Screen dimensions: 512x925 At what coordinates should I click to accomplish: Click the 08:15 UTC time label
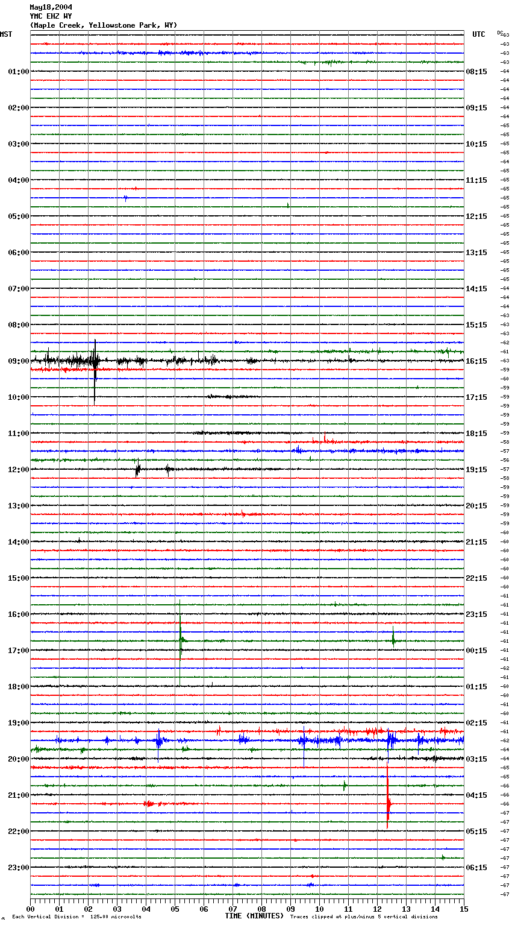[476, 72]
